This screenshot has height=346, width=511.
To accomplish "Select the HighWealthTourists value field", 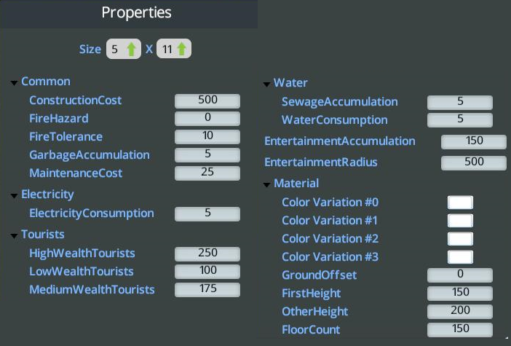I will pyautogui.click(x=207, y=253).
